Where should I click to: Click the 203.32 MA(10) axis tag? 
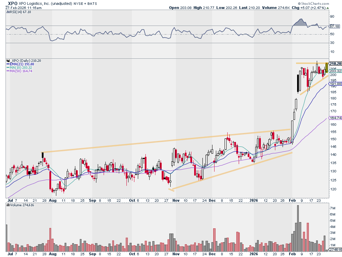335,71
